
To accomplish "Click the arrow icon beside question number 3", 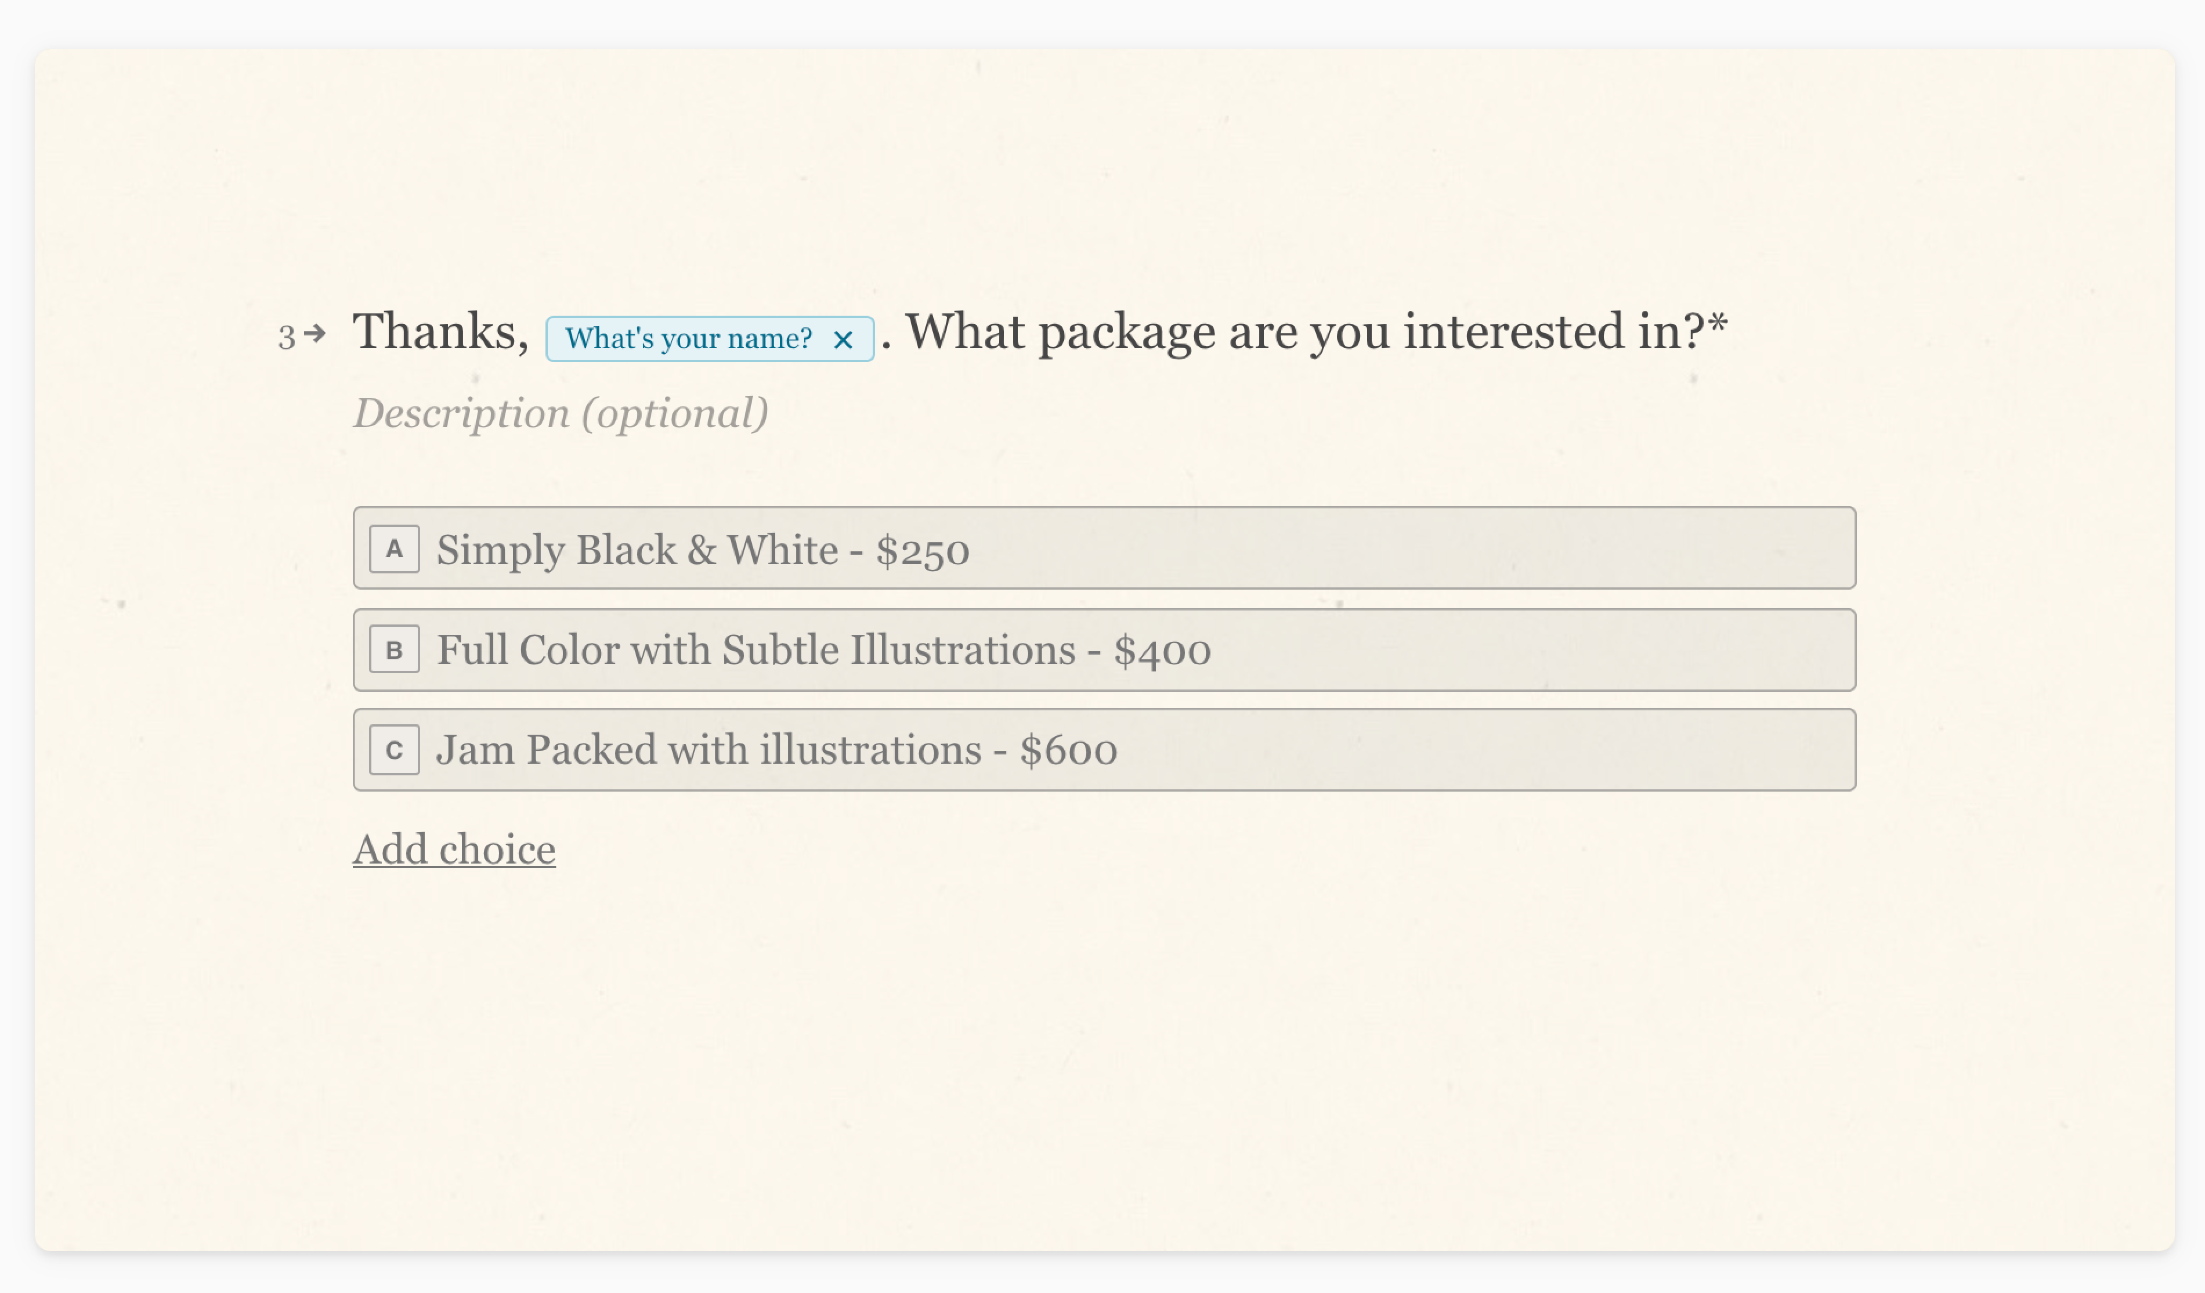I will click(316, 333).
